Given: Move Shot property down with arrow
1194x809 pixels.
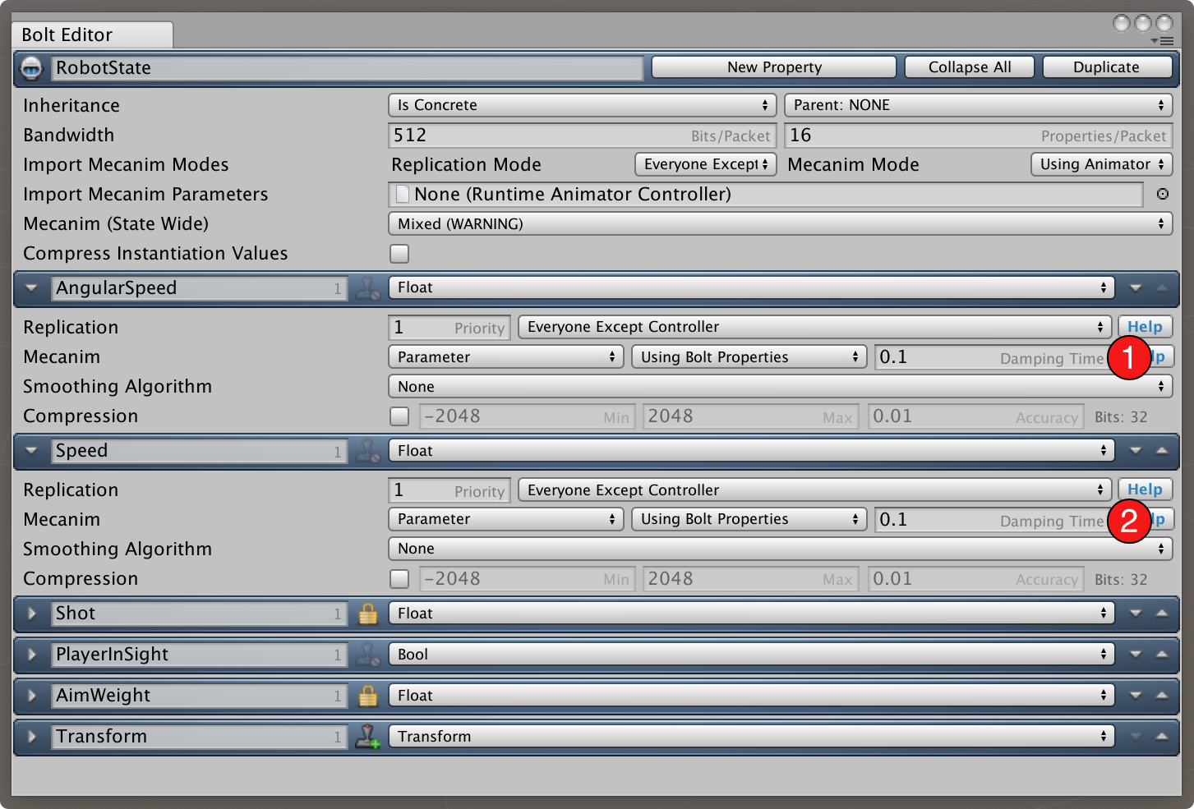Looking at the screenshot, I should coord(1136,614).
